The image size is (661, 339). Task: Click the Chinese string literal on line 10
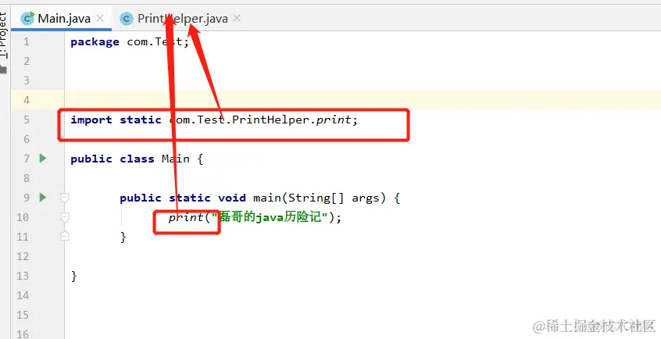[270, 218]
